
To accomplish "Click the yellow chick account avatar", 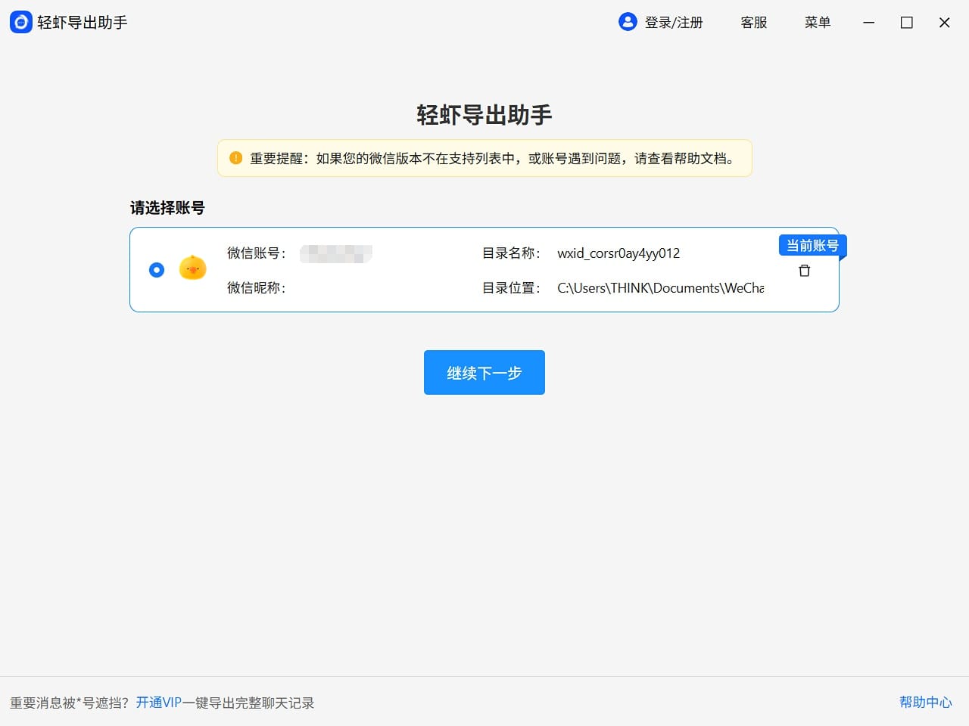I will pos(192,268).
